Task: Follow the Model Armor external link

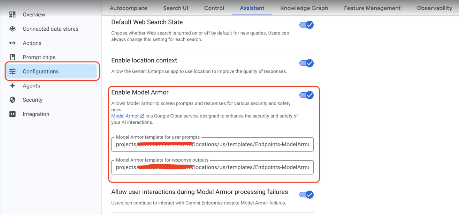Action: pos(128,116)
